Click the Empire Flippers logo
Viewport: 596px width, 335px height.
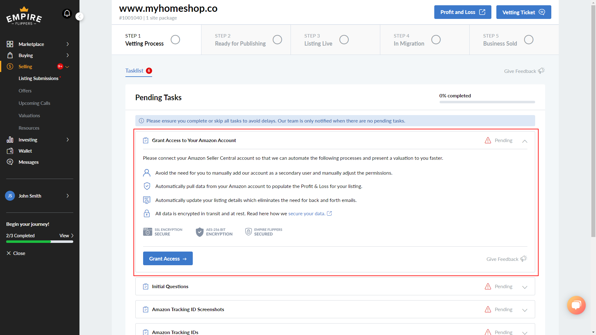[24, 16]
